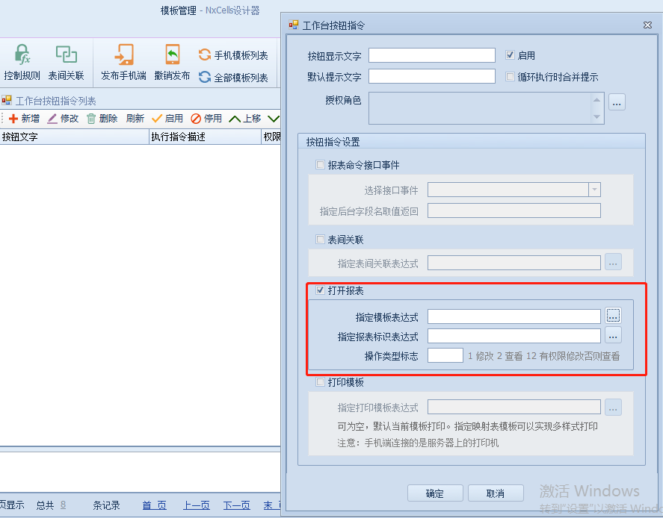Go to 下一页 next page link

236,505
